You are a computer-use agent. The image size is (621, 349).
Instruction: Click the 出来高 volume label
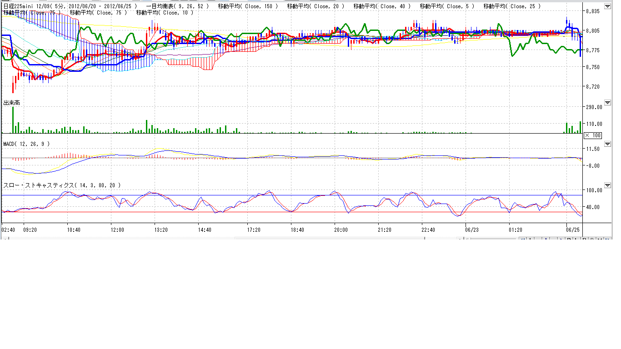tap(12, 103)
